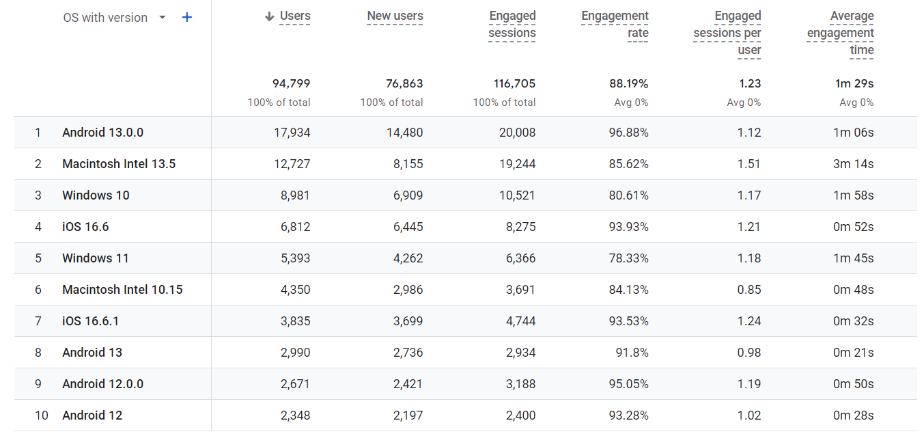
Task: Click Macintosh Intel 13.5 time 3m 14s
Action: tap(854, 164)
